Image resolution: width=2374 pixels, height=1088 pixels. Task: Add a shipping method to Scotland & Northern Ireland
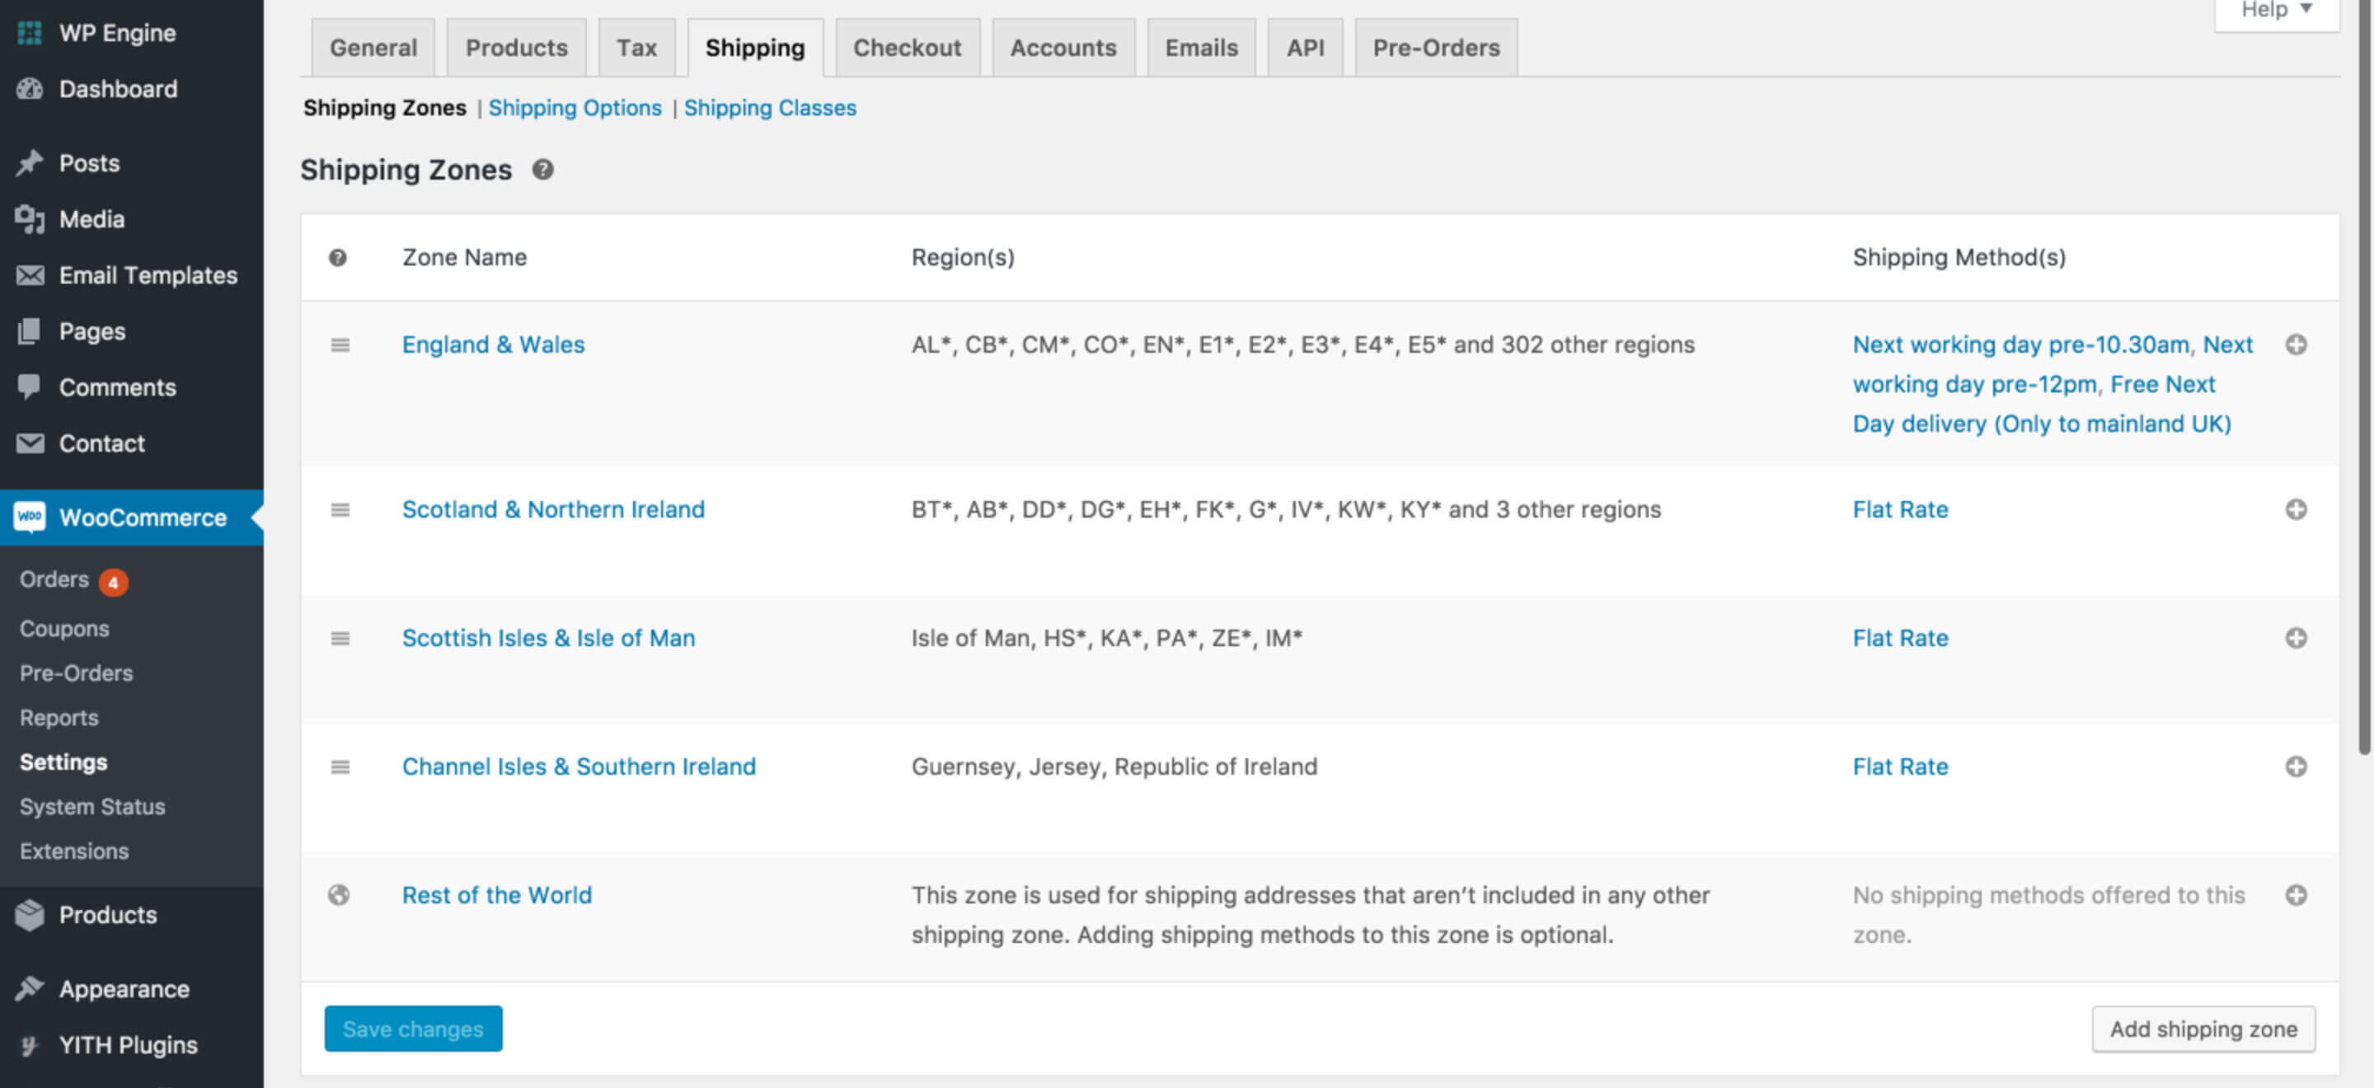pyautogui.click(x=2296, y=509)
